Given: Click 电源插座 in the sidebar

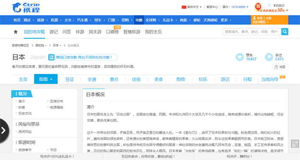Looking at the screenshot, I should click(x=57, y=107).
